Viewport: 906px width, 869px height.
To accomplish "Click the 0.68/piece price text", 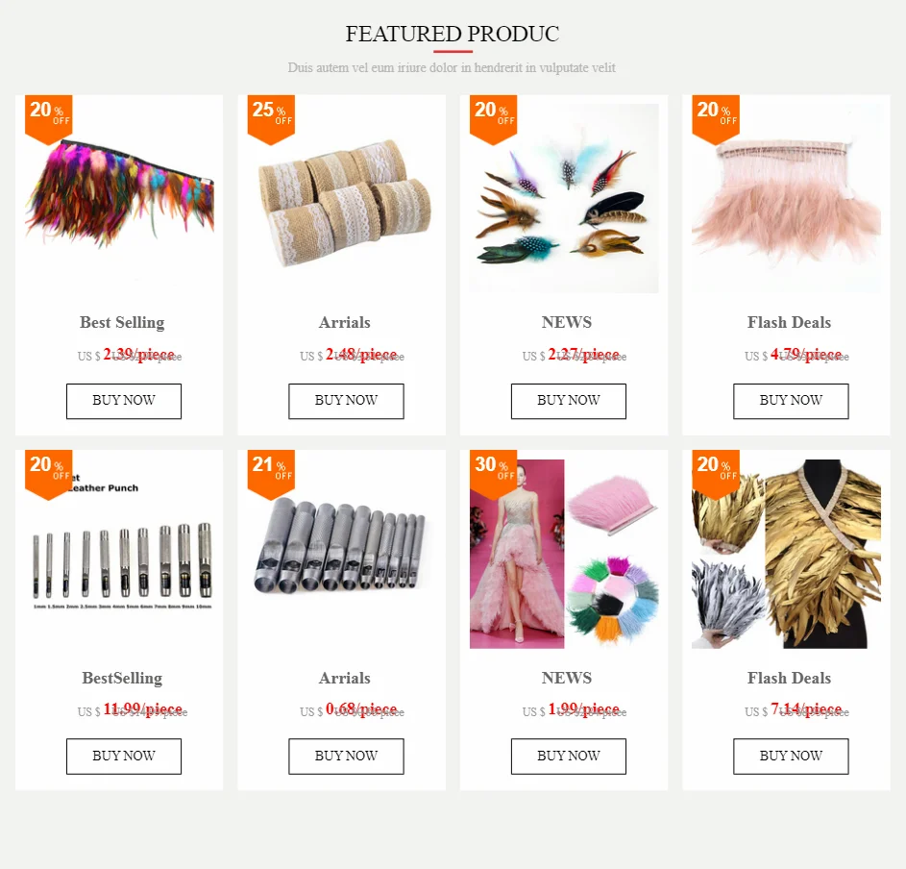I will pyautogui.click(x=361, y=708).
